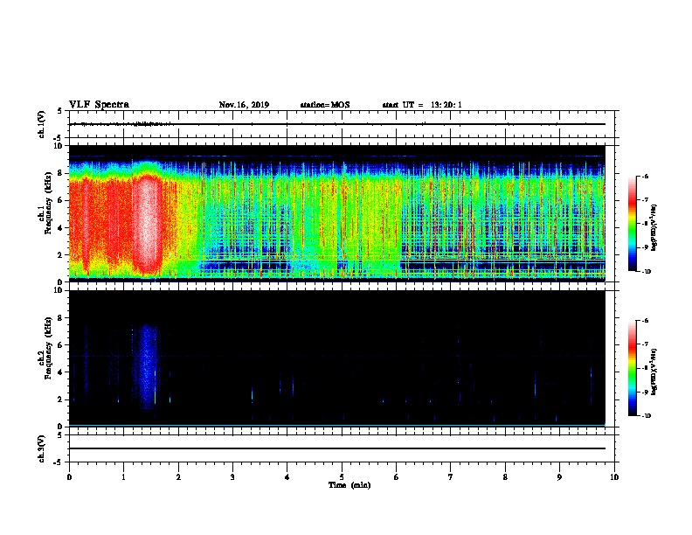692x535 pixels.
Task: Click the bright white burst in ch.1 spectrogram
Action: (147, 223)
